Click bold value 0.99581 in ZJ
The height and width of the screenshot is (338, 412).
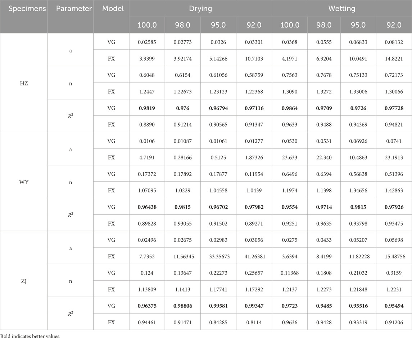(x=218, y=305)
